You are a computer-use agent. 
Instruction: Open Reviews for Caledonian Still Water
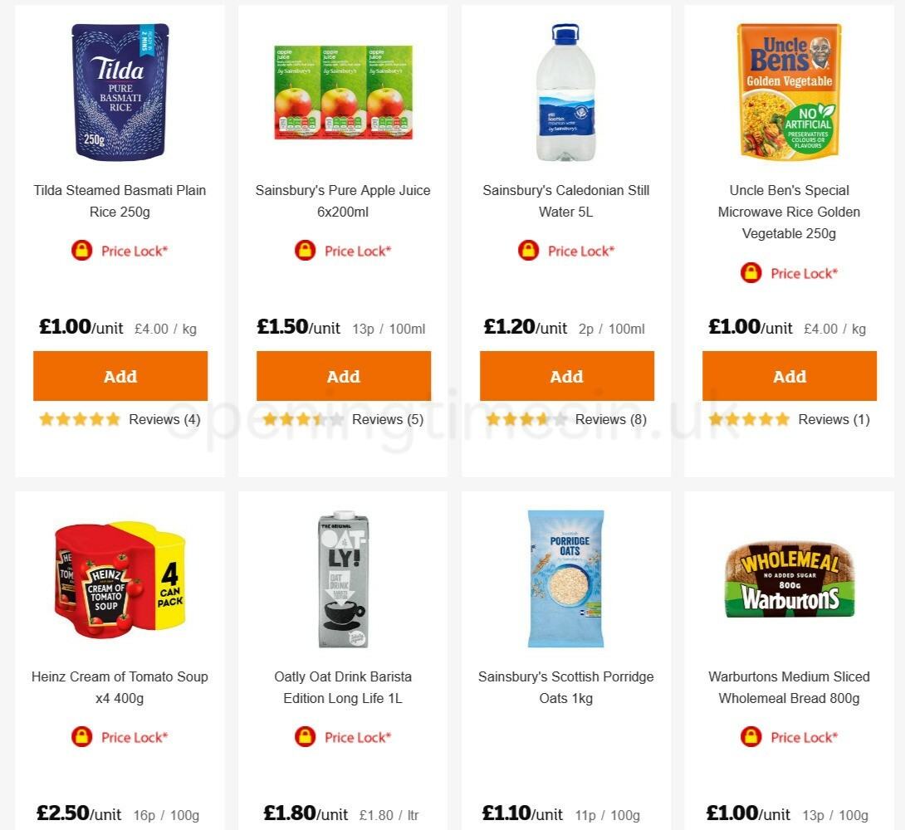[x=611, y=419]
